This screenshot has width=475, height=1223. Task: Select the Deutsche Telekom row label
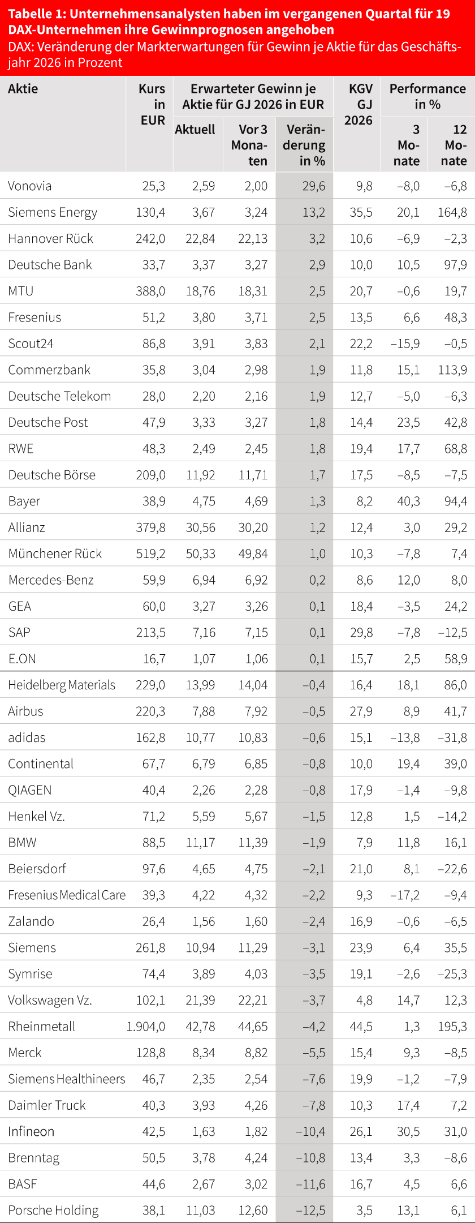59,396
